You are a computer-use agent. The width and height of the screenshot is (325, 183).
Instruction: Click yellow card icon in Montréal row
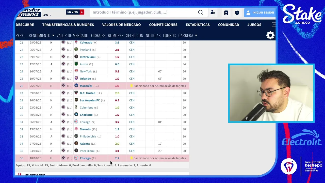pos(132,86)
